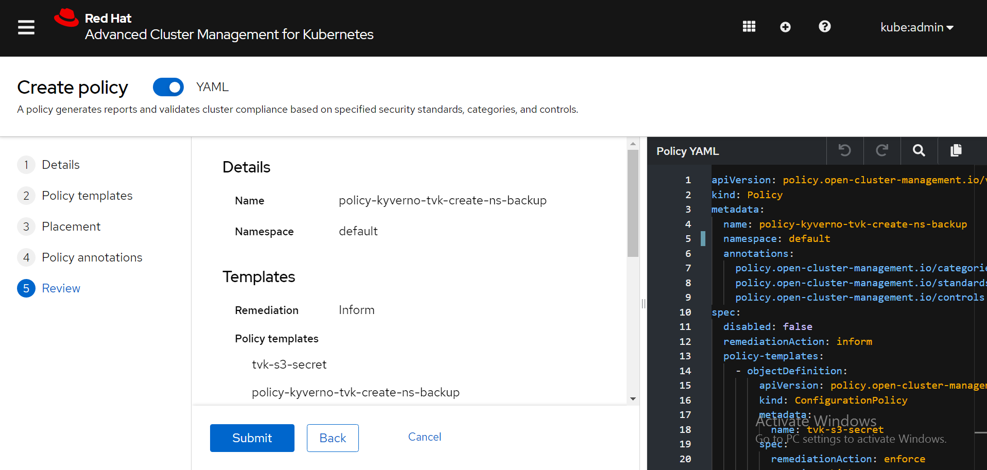Expand the kube:admin user dropdown
The width and height of the screenshot is (987, 470).
tap(916, 27)
